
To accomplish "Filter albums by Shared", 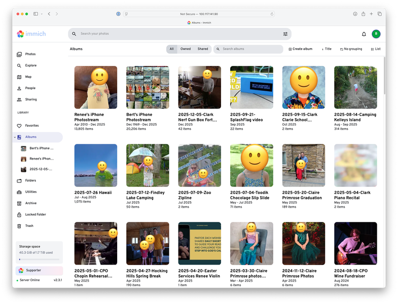I will 203,49.
